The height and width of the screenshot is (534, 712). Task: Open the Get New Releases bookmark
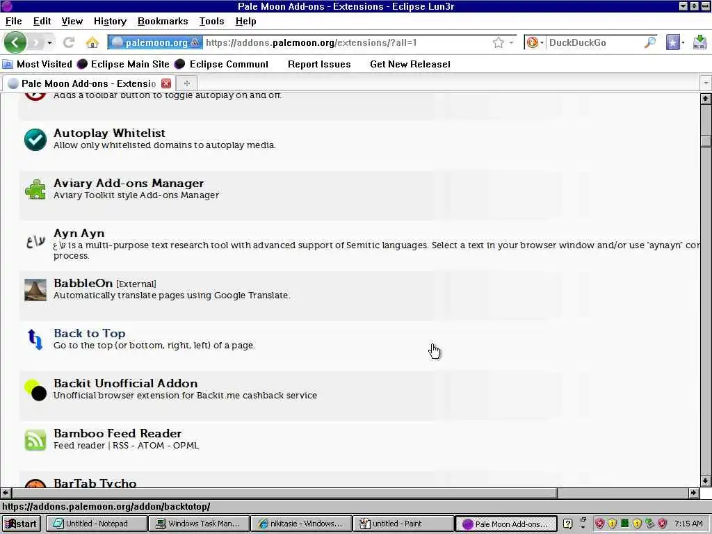tap(410, 64)
